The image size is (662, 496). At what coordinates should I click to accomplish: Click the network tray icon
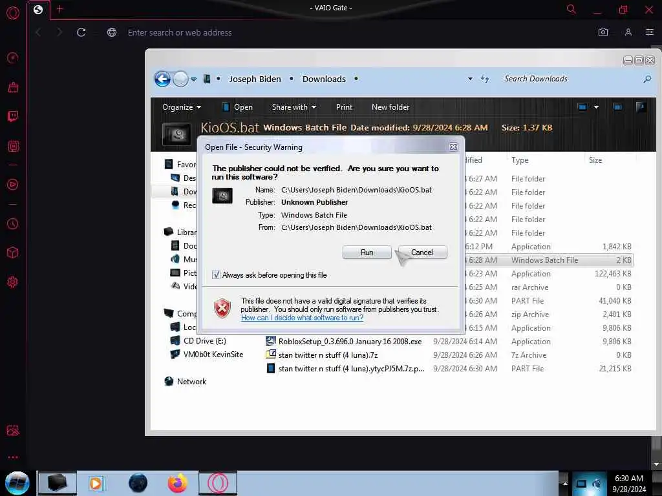click(x=581, y=483)
